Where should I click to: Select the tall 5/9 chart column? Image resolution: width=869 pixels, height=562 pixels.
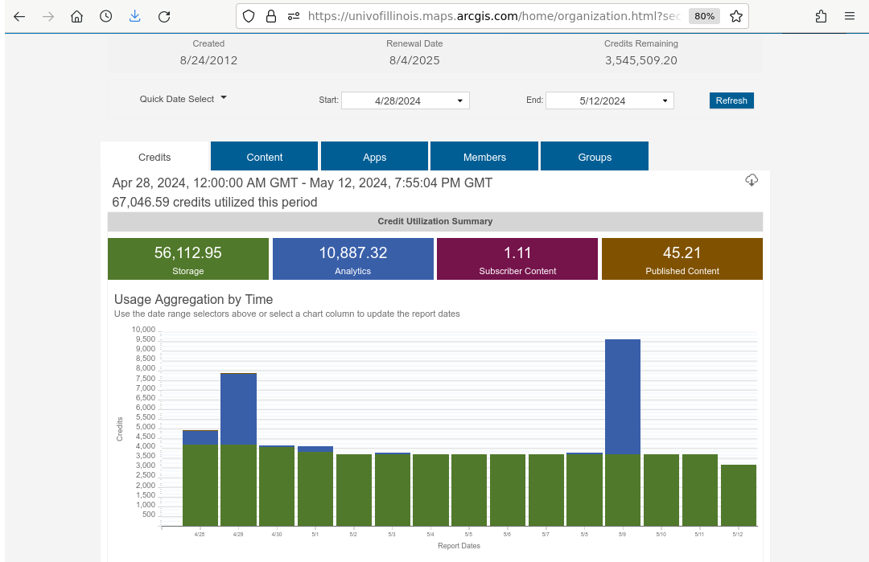(x=622, y=433)
